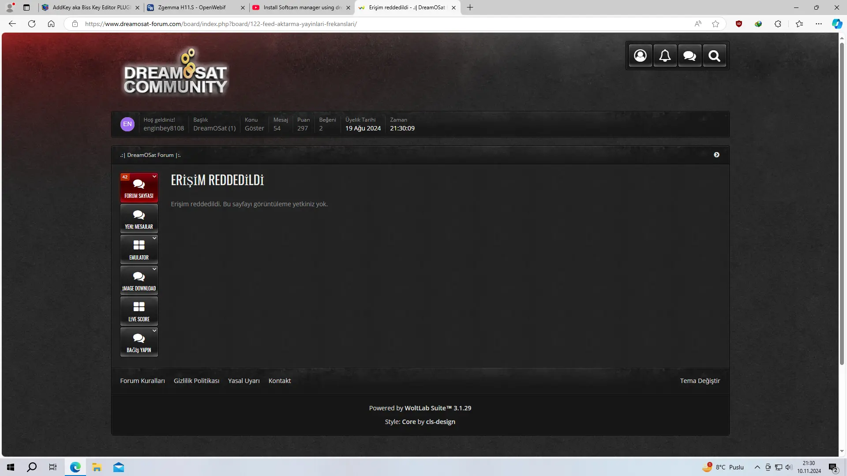Open Yeni Mesajlar in the sidebar
This screenshot has height=476, width=847.
point(139,219)
